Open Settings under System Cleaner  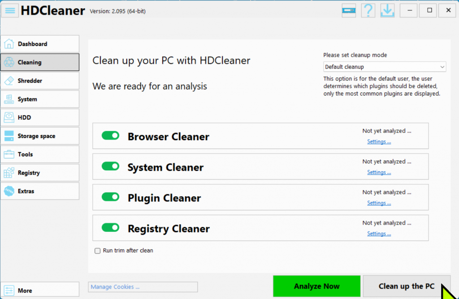(x=379, y=172)
